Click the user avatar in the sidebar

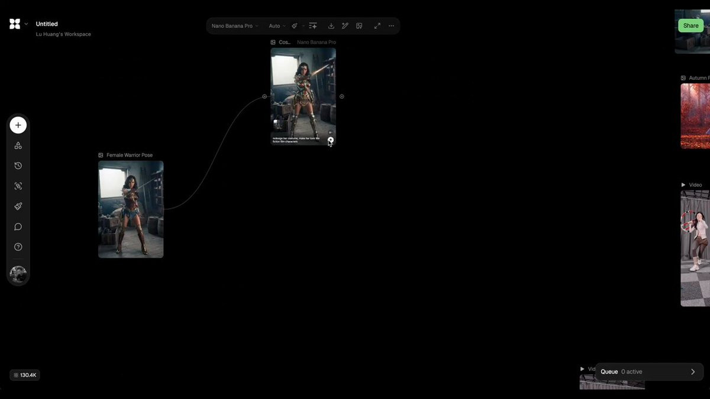[18, 274]
